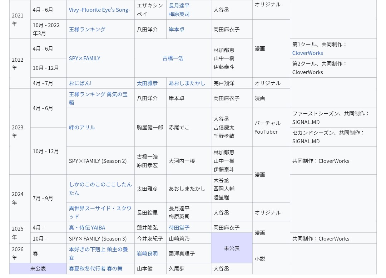Click the 春 period cell for 2026
The image size is (386, 278).
coord(49,253)
